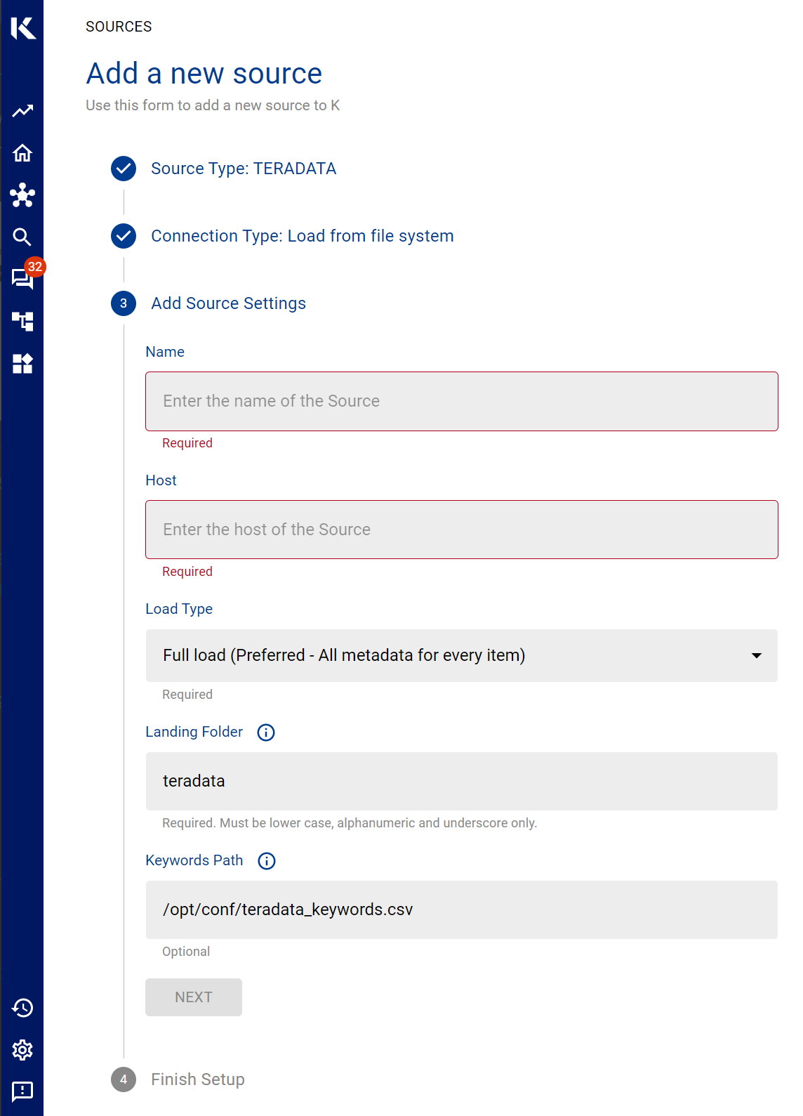Open the trending insights icon

tap(22, 111)
